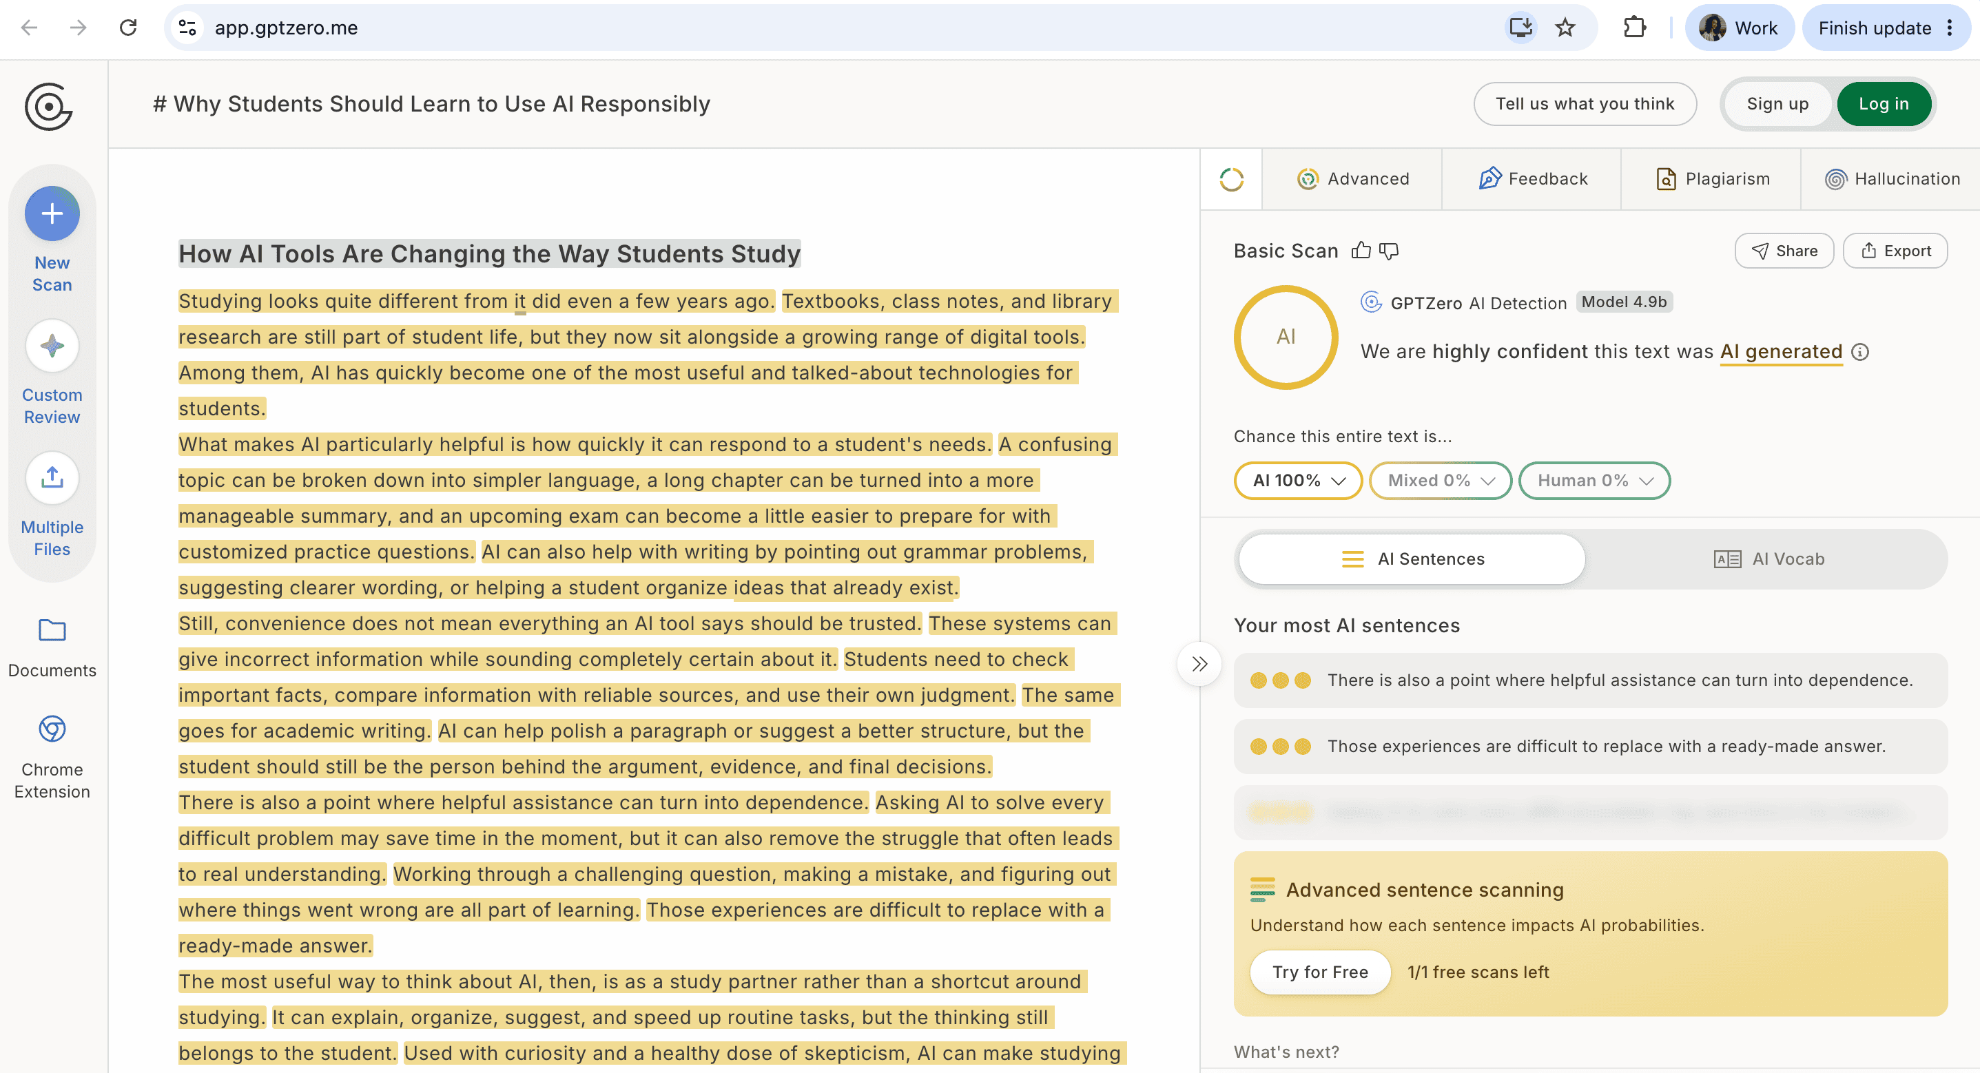Screen dimensions: 1980x1073
Task: Select the 'Those experiences are difficult' sentence card
Action: click(x=1590, y=747)
